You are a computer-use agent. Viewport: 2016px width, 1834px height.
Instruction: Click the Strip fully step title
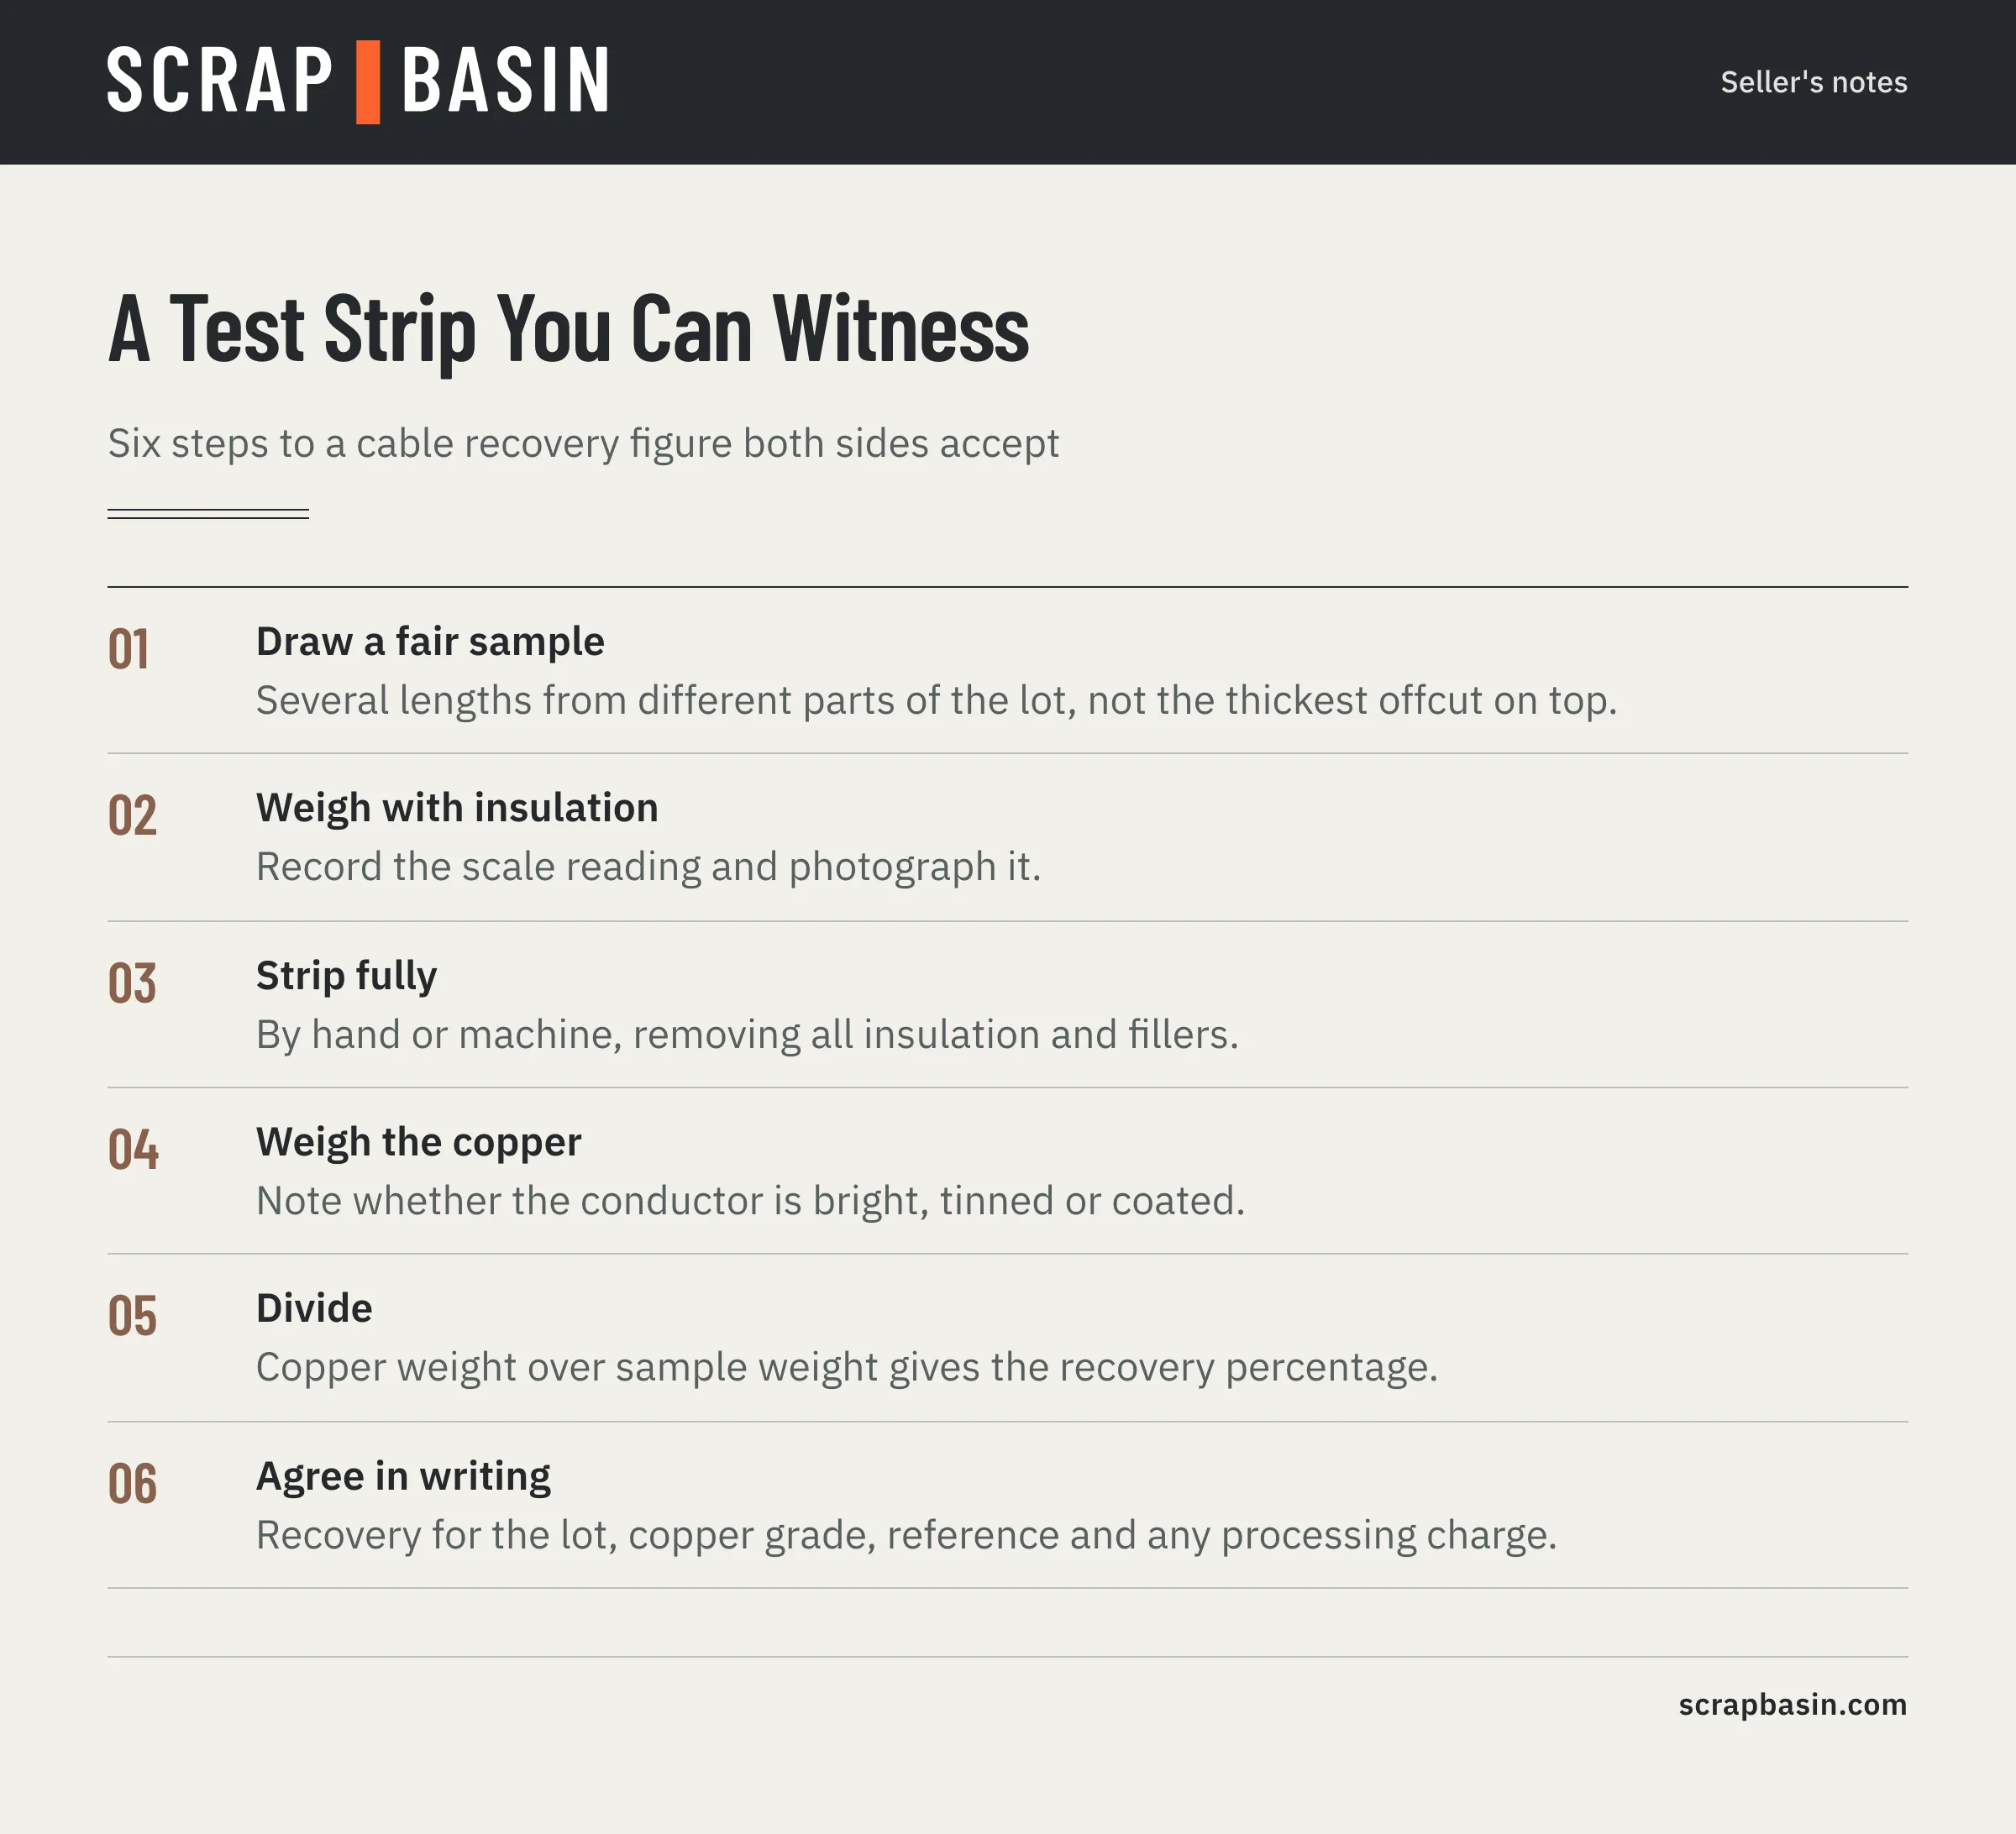pos(346,977)
